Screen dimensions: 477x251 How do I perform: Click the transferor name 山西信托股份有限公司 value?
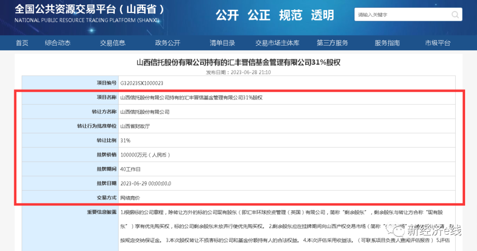coord(145,112)
